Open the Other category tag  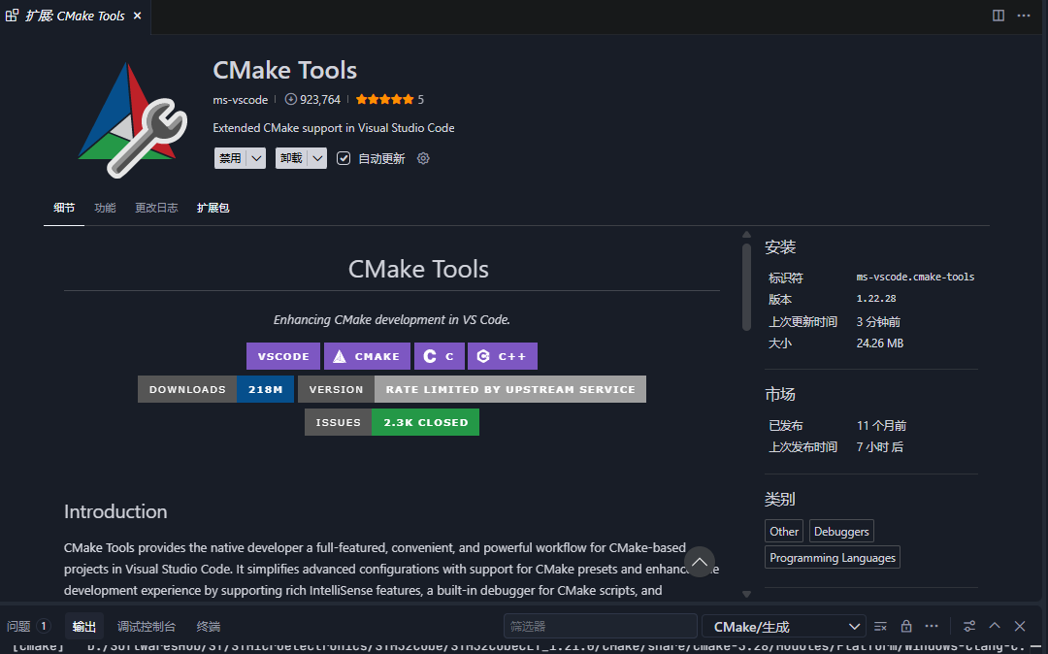[x=784, y=531]
